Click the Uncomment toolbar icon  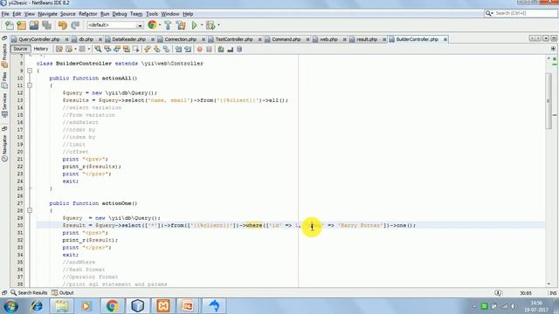231,49
